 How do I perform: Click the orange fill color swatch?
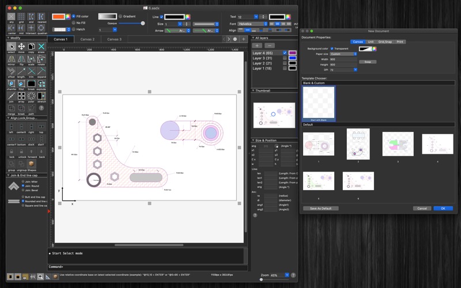(59, 17)
